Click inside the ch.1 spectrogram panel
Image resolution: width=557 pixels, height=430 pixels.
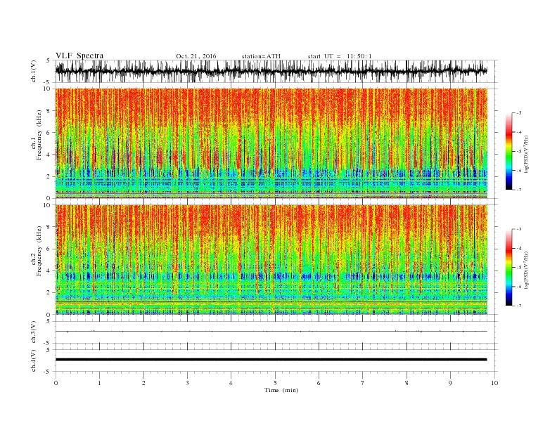pyautogui.click(x=271, y=143)
